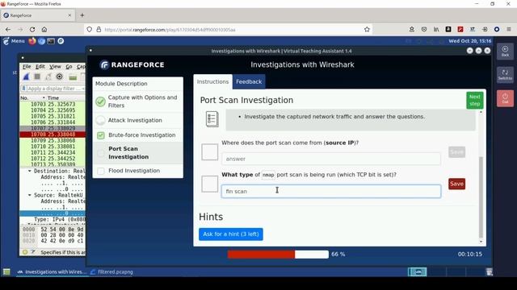Click the Brute-force Investigation green checkbox

(101, 135)
